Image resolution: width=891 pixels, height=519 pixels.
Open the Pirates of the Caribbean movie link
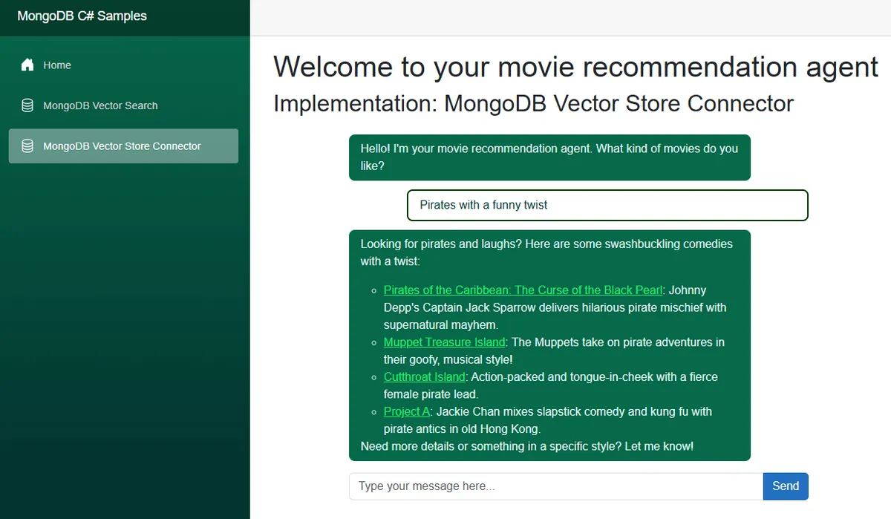[x=523, y=290]
